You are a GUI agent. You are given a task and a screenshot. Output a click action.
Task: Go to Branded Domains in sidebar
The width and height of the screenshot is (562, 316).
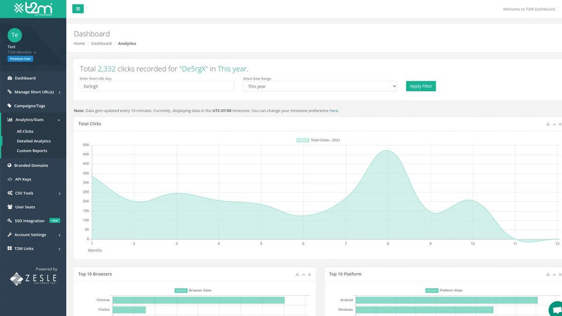tap(31, 165)
